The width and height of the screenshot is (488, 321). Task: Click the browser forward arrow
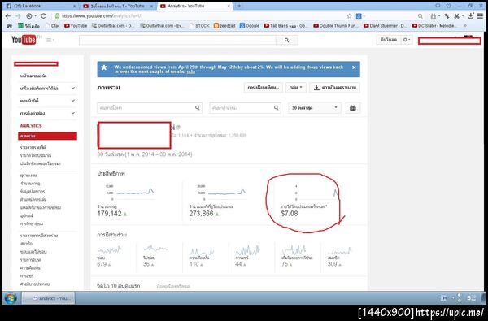tap(18, 16)
